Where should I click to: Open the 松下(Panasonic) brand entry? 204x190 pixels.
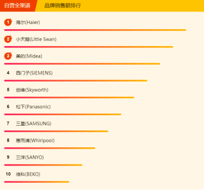click(x=33, y=107)
